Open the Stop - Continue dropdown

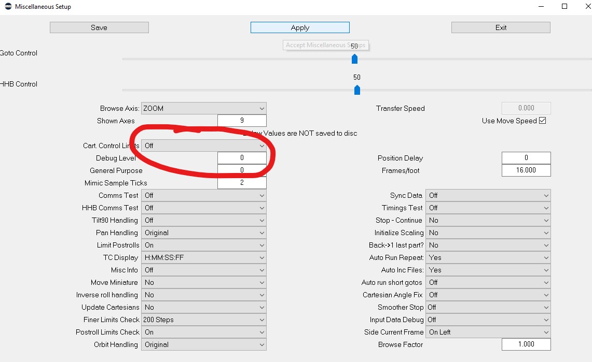pos(488,221)
